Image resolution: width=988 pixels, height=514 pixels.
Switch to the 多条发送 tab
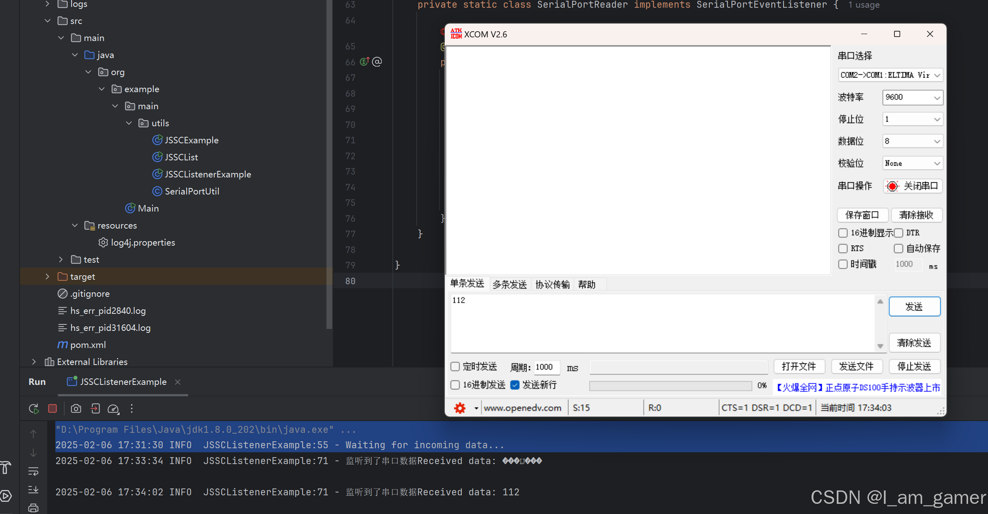[509, 285]
